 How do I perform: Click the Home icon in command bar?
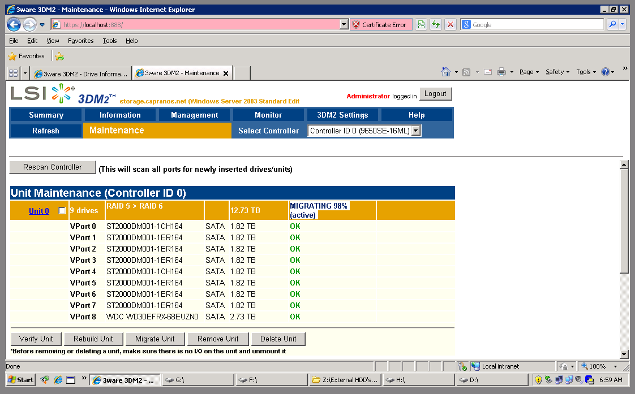coord(446,72)
